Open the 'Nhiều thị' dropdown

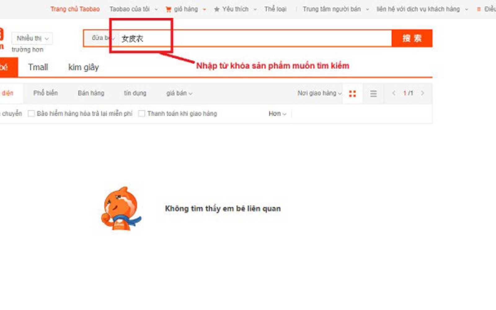(32, 38)
